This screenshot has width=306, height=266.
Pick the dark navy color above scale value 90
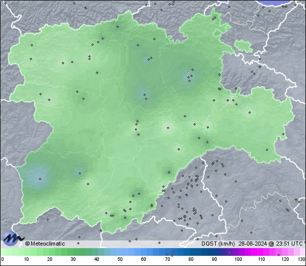214,252
